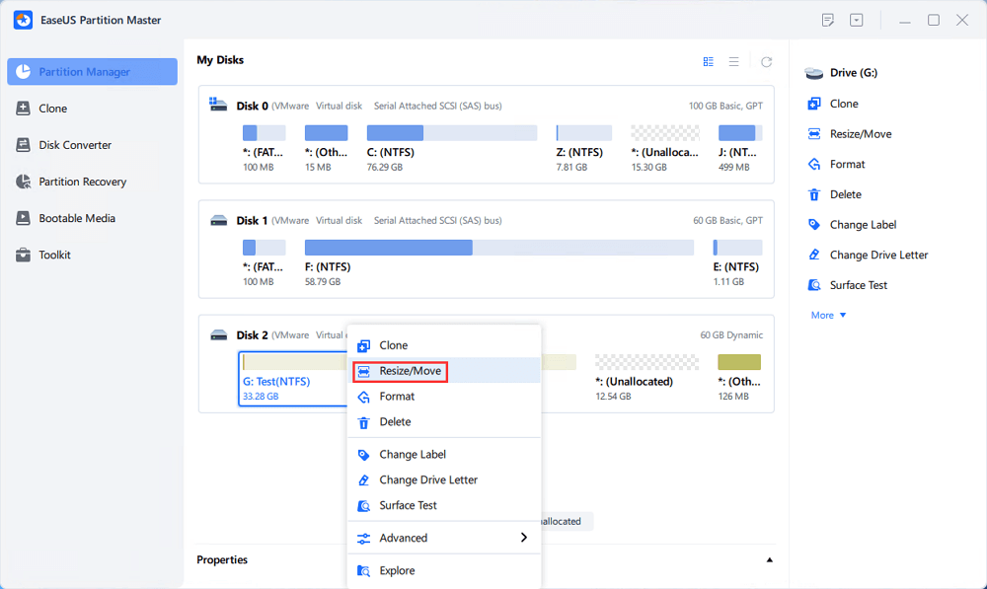Click the EaseUS Partition Master logo icon
Screen dimensions: 987x589
24,20
